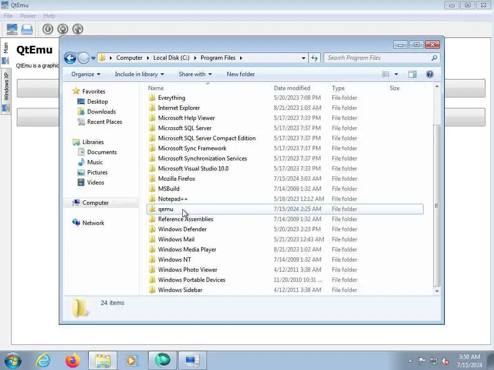Toggle the preview pane icon
The image size is (494, 370).
click(412, 74)
